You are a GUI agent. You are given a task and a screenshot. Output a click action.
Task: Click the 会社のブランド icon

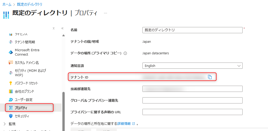point(11,91)
